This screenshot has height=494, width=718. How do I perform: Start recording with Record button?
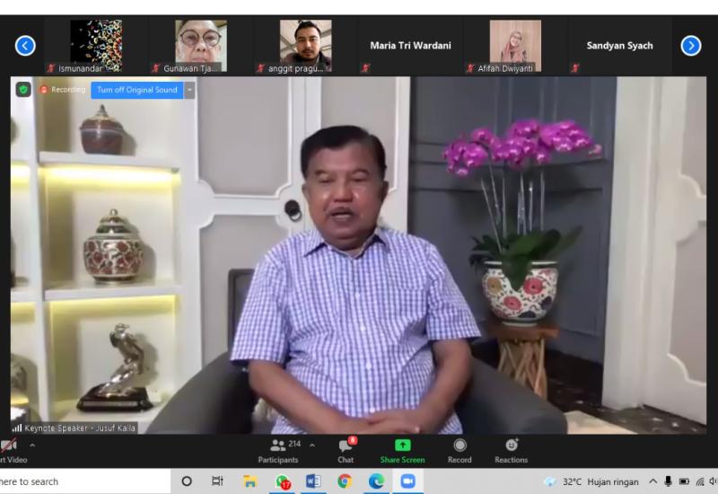click(460, 451)
